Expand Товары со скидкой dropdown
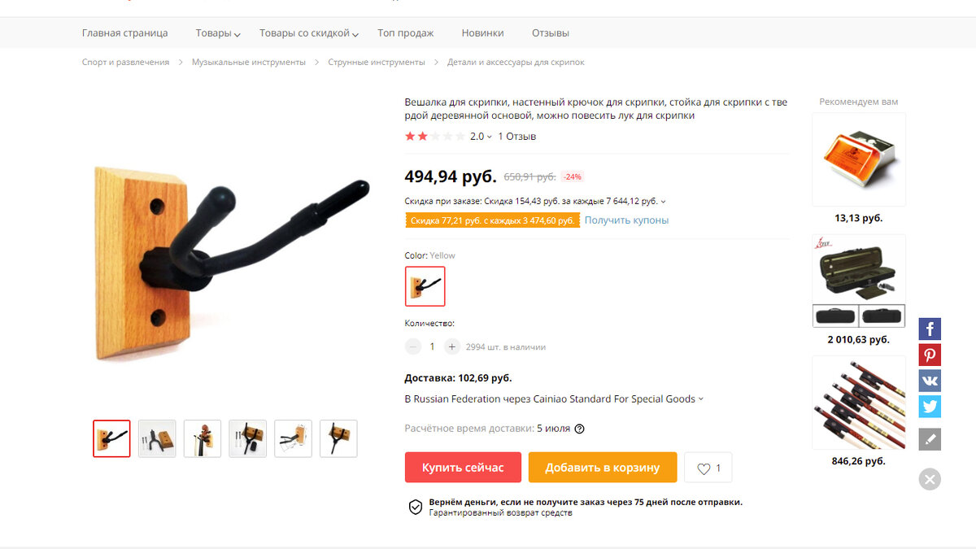976x549 pixels. (x=309, y=33)
